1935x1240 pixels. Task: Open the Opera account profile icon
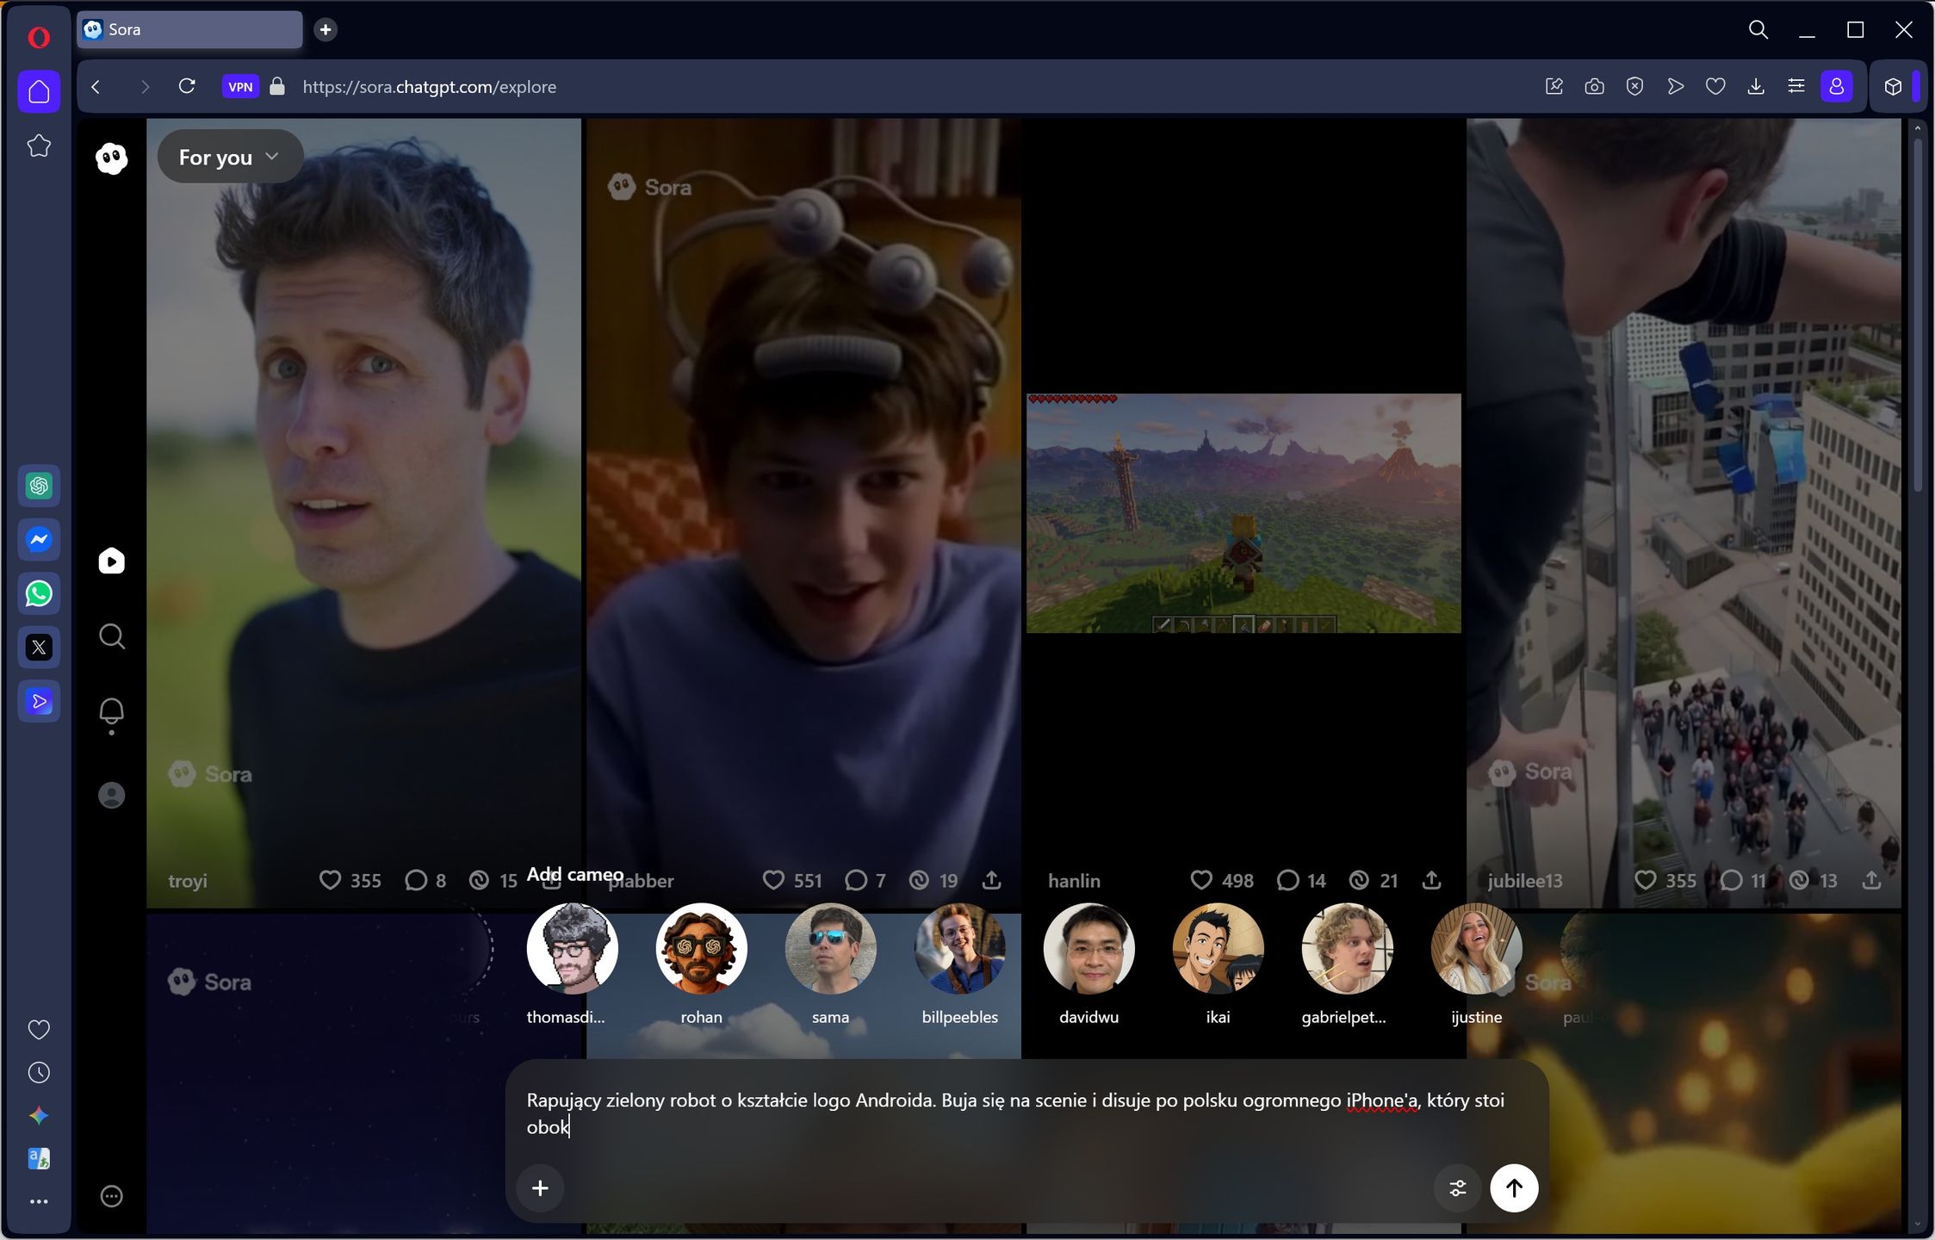tap(1836, 86)
